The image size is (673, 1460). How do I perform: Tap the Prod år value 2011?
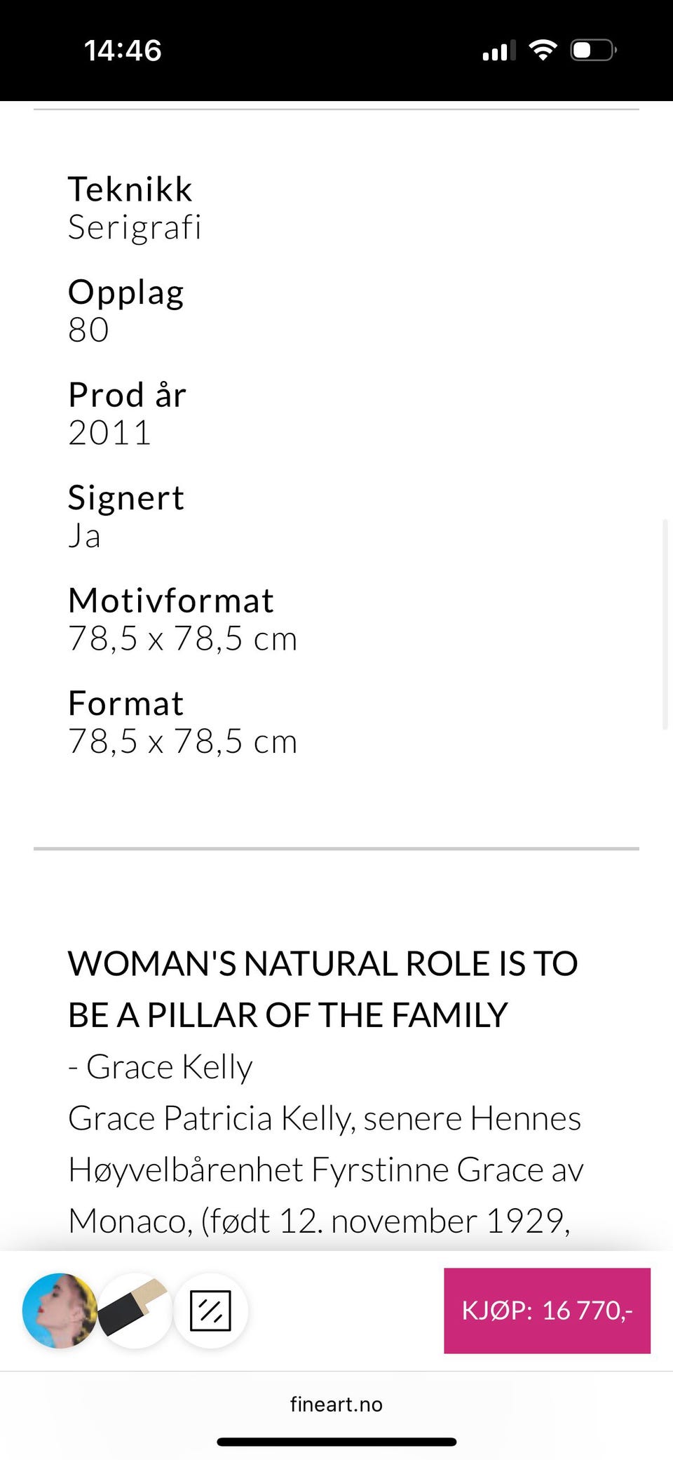(109, 432)
